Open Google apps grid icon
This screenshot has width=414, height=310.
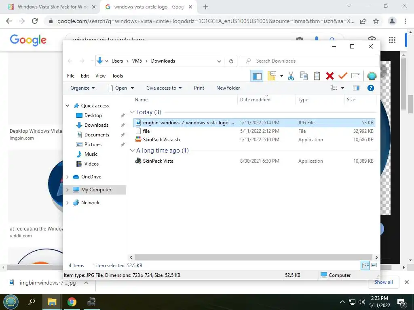(392, 40)
